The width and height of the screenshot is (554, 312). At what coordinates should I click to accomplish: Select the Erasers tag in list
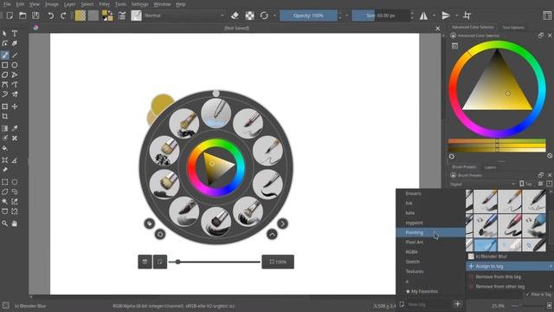click(x=430, y=193)
